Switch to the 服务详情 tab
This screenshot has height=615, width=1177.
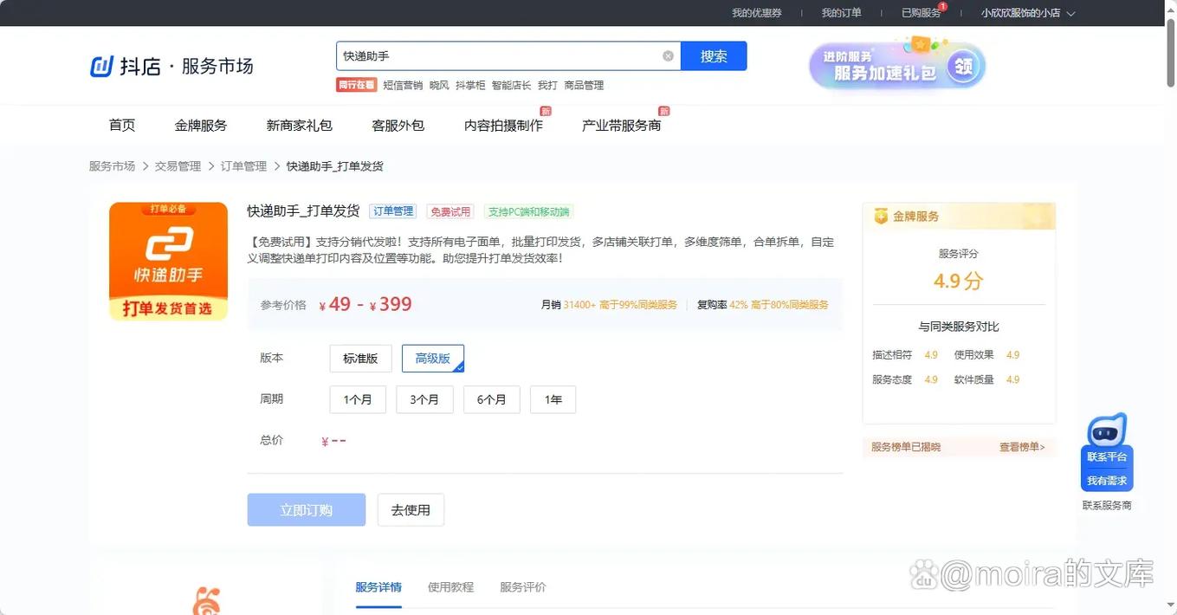[378, 587]
